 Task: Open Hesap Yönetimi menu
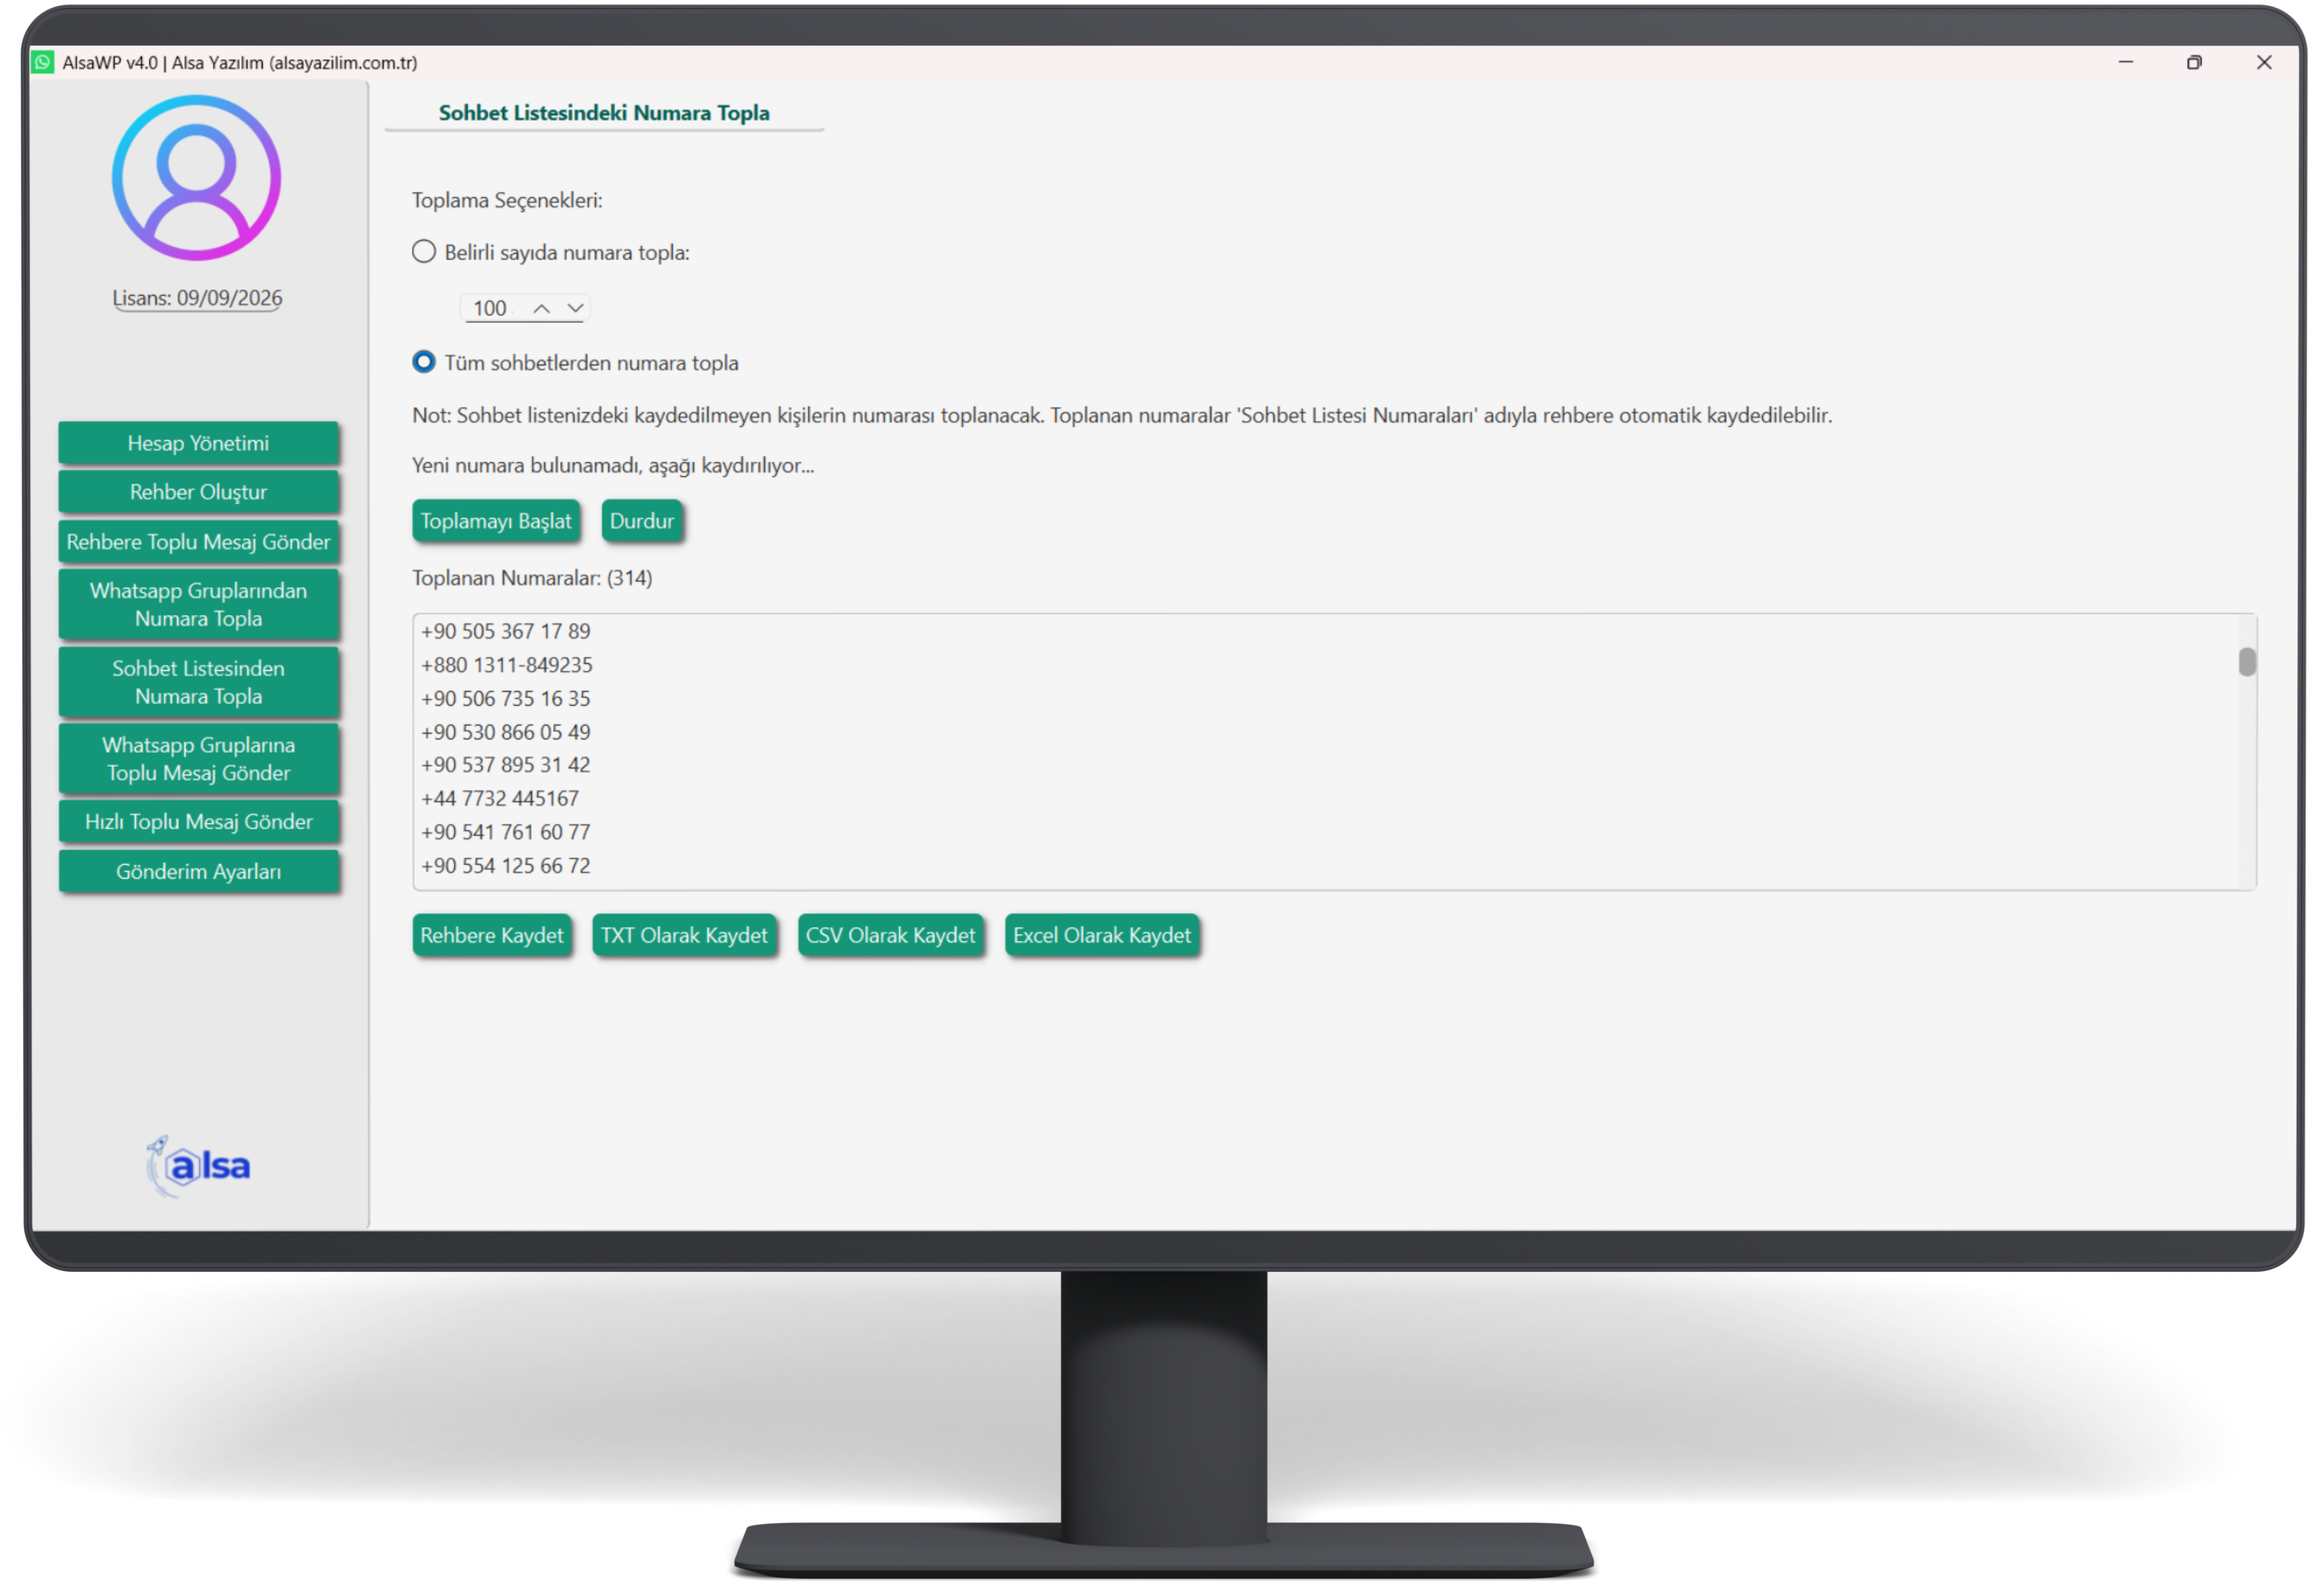198,443
